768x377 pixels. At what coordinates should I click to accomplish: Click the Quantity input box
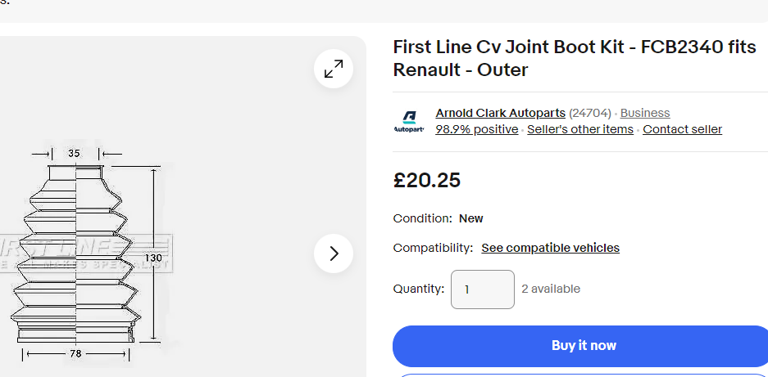(x=483, y=289)
